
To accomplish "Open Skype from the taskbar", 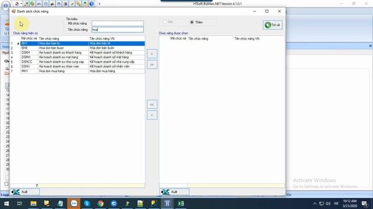I will click(x=87, y=204).
